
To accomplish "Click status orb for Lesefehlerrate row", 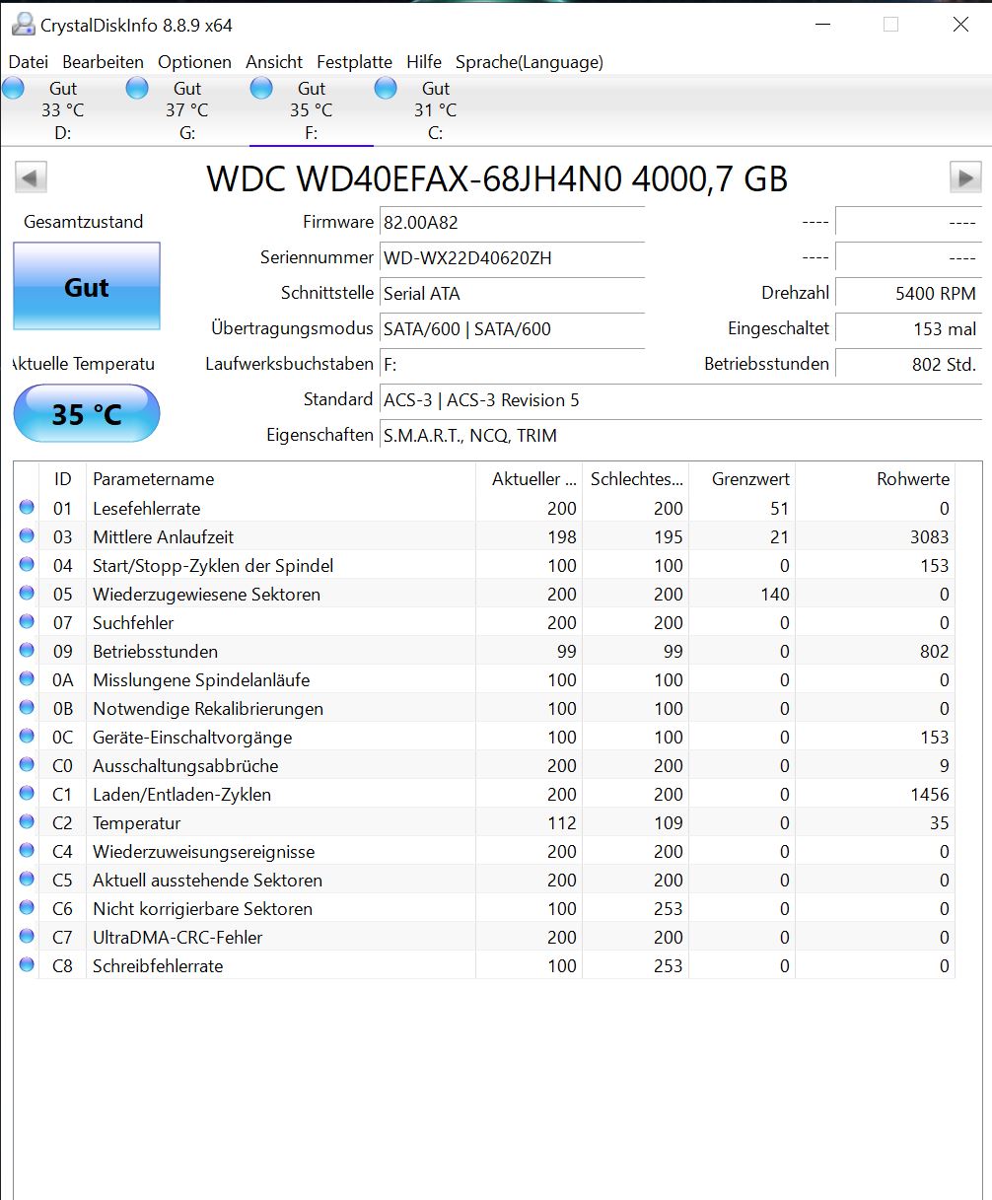I will click(x=27, y=508).
